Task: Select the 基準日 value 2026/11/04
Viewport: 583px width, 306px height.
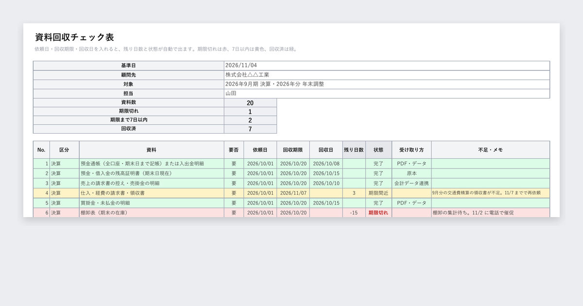Action: tap(387, 66)
